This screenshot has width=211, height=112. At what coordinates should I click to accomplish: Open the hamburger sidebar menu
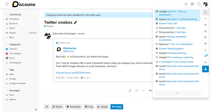[7, 4]
